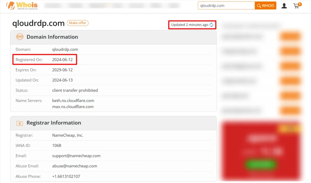Select the status client transfer prohibited
Image resolution: width=311 pixels, height=183 pixels.
(75, 90)
